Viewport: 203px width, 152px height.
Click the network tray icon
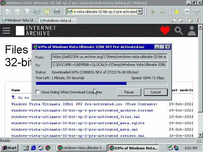tap(171, 148)
